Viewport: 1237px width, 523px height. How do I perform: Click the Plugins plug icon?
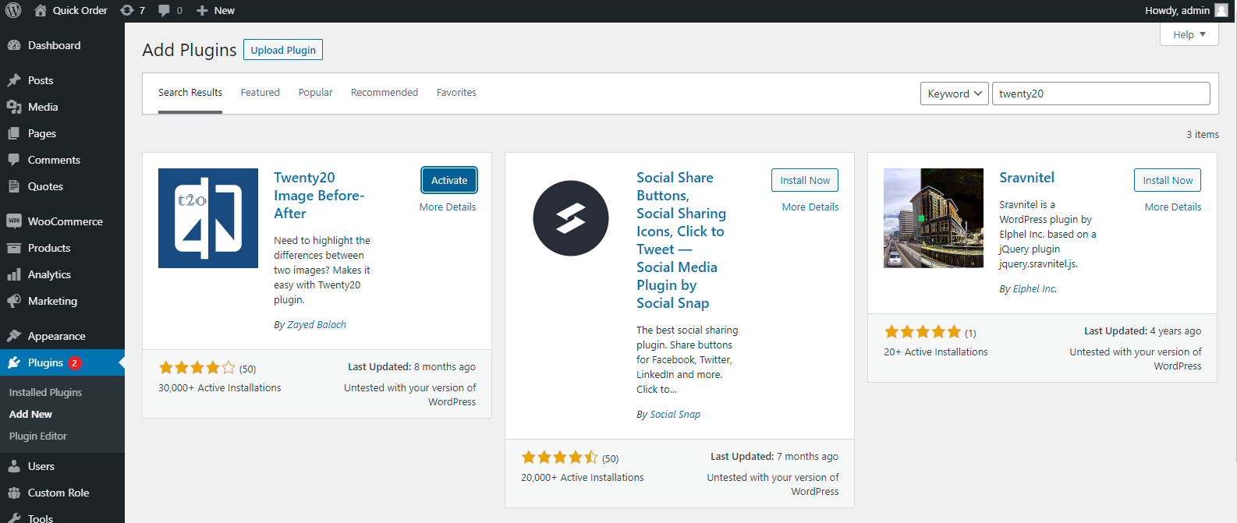pyautogui.click(x=14, y=362)
